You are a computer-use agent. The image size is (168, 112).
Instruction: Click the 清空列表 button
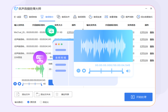(x=63, y=94)
